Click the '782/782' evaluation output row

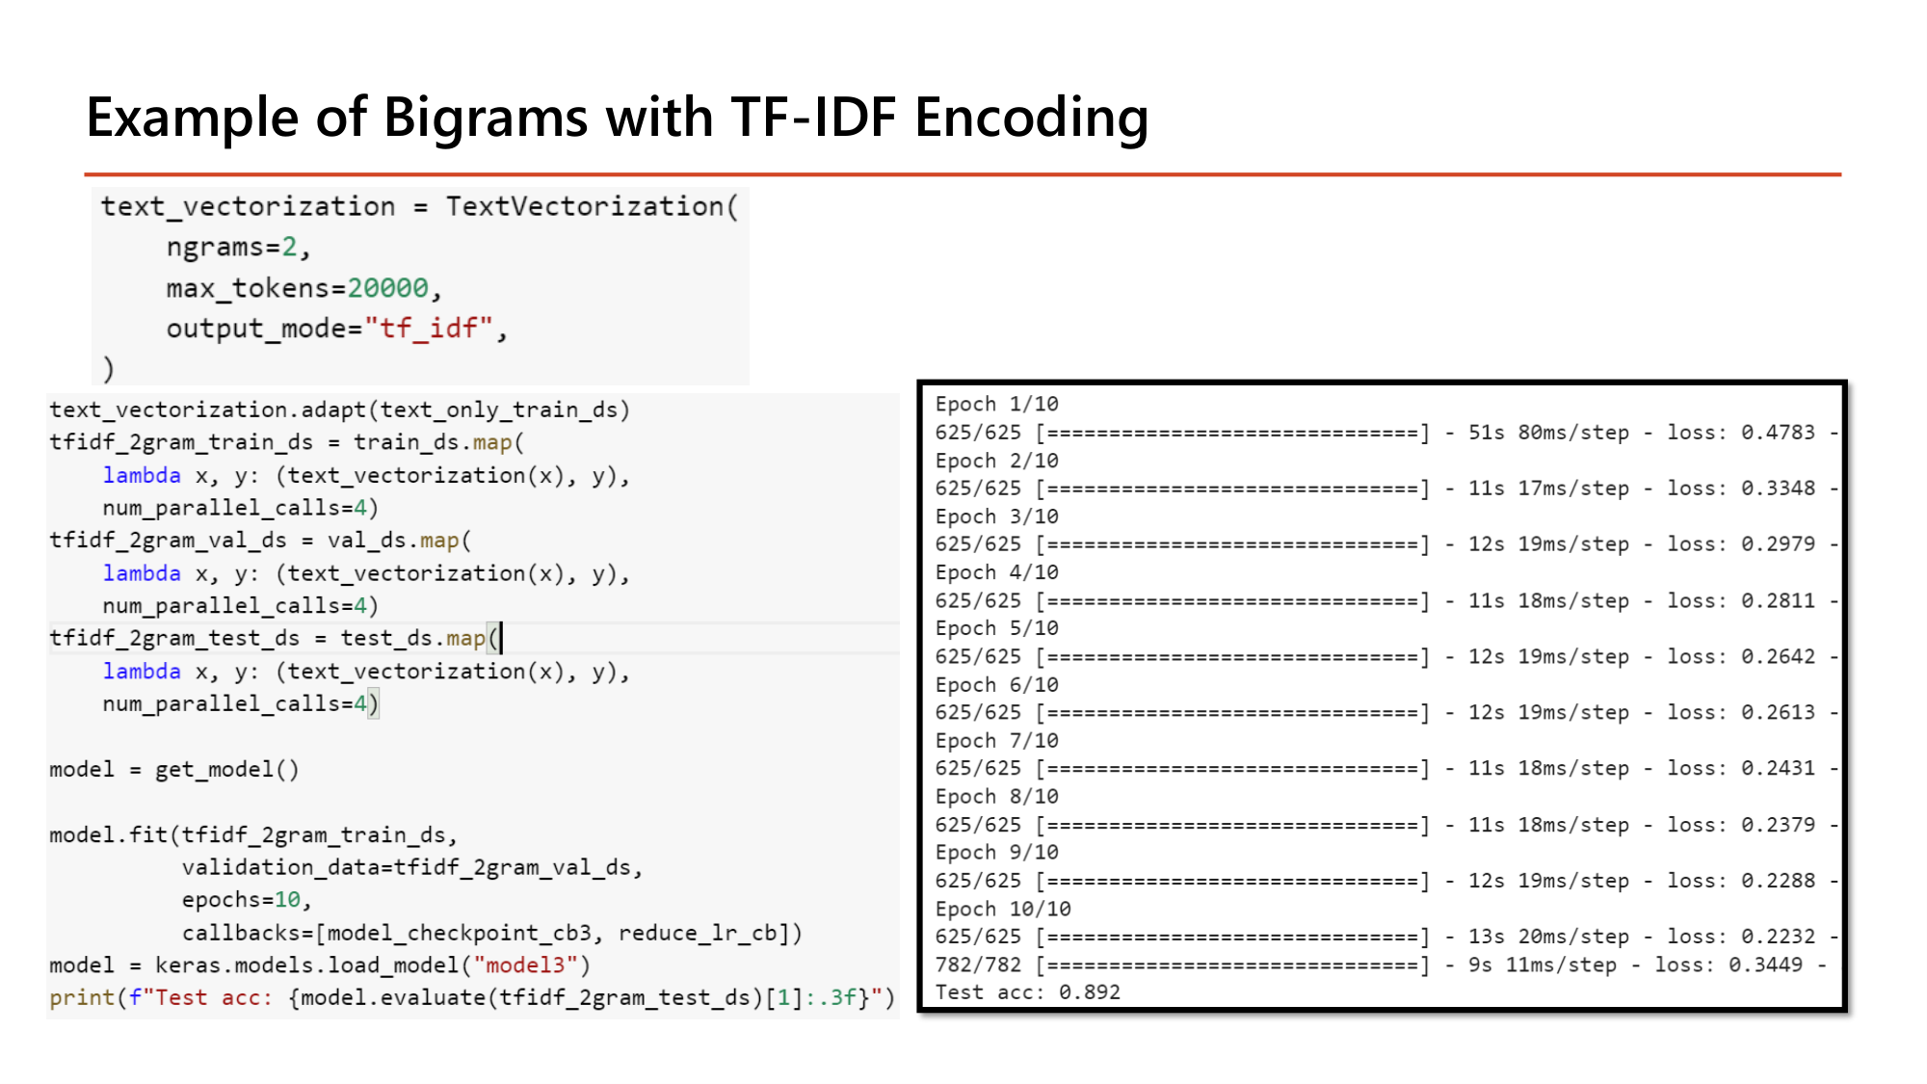click(1380, 965)
